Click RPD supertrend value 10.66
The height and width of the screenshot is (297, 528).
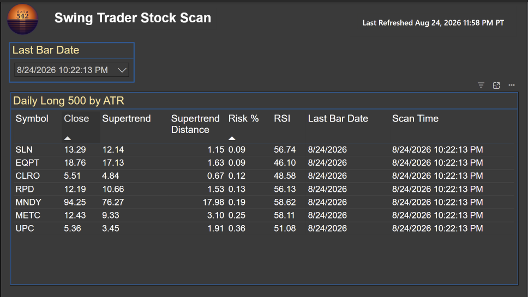click(113, 189)
